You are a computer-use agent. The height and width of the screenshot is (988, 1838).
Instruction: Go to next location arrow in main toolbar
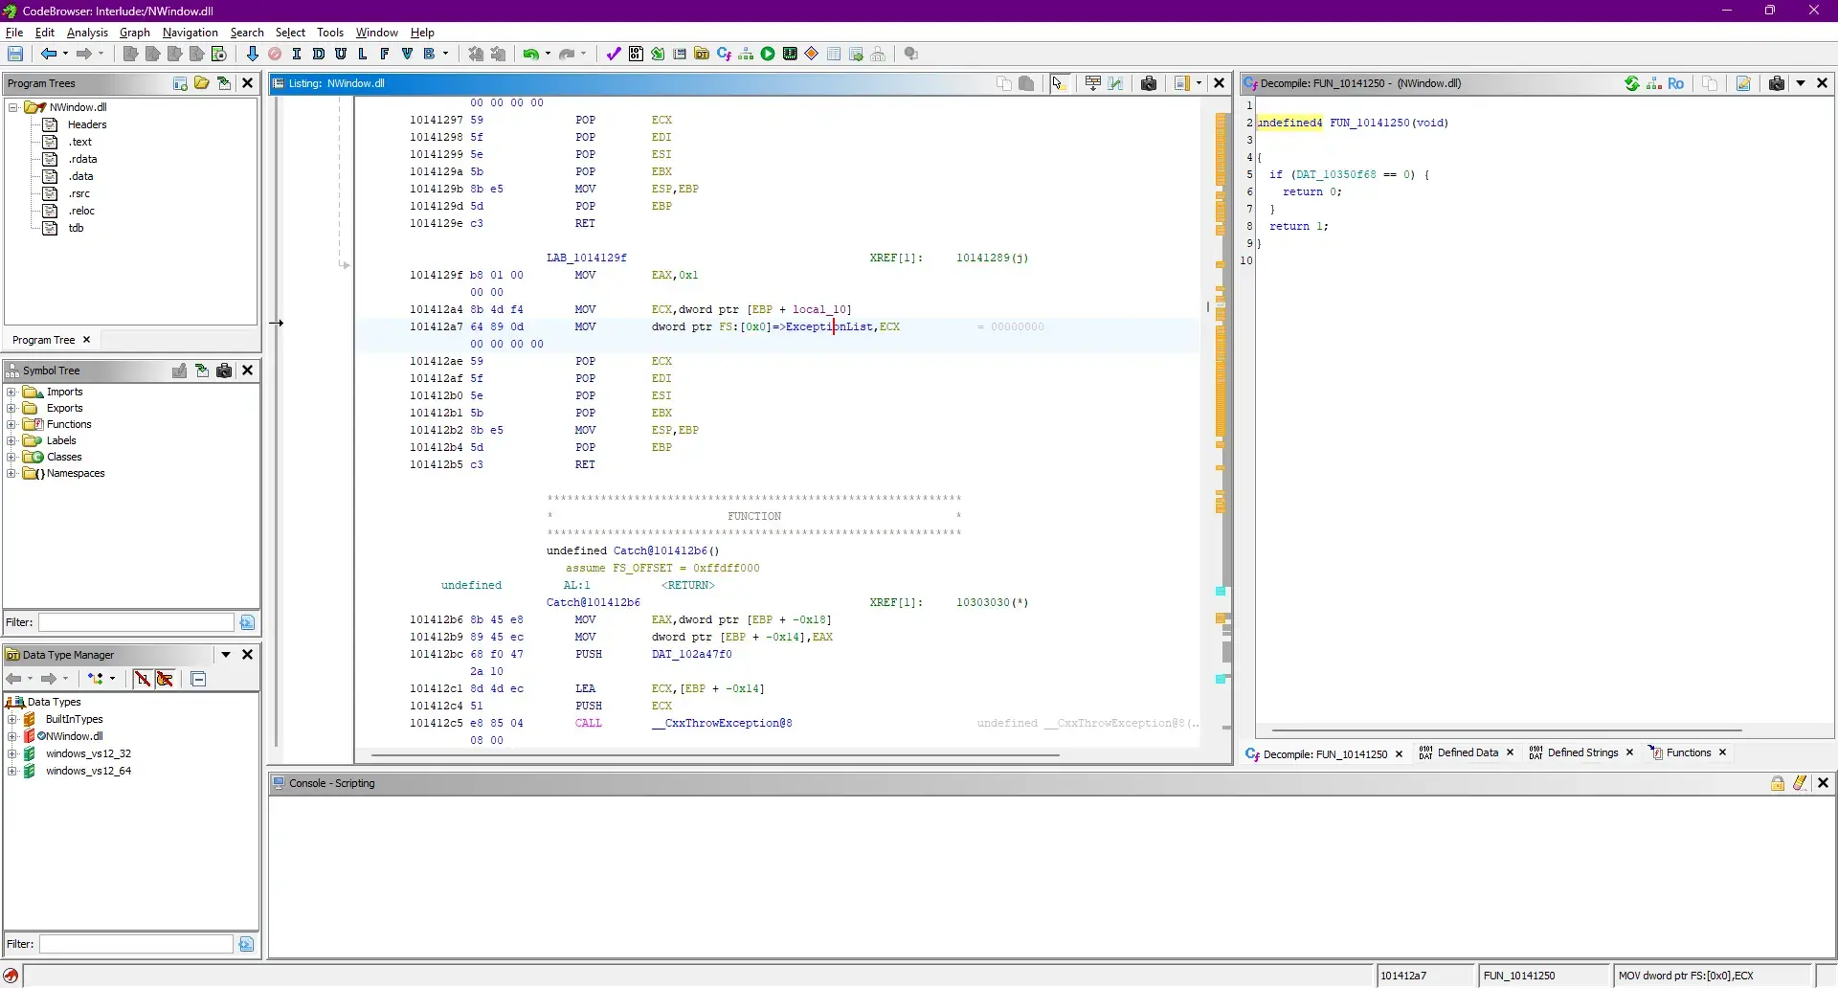coord(84,54)
